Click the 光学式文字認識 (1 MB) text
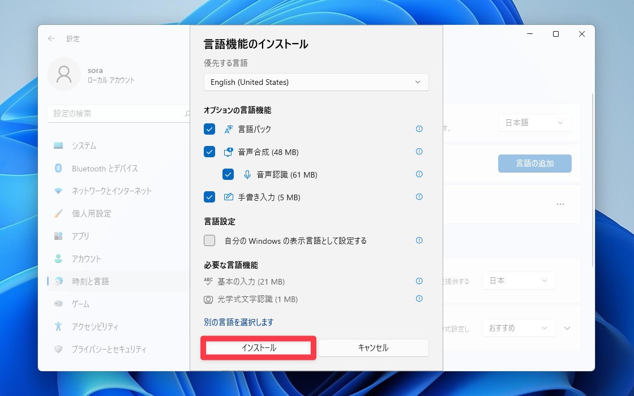 pyautogui.click(x=258, y=299)
